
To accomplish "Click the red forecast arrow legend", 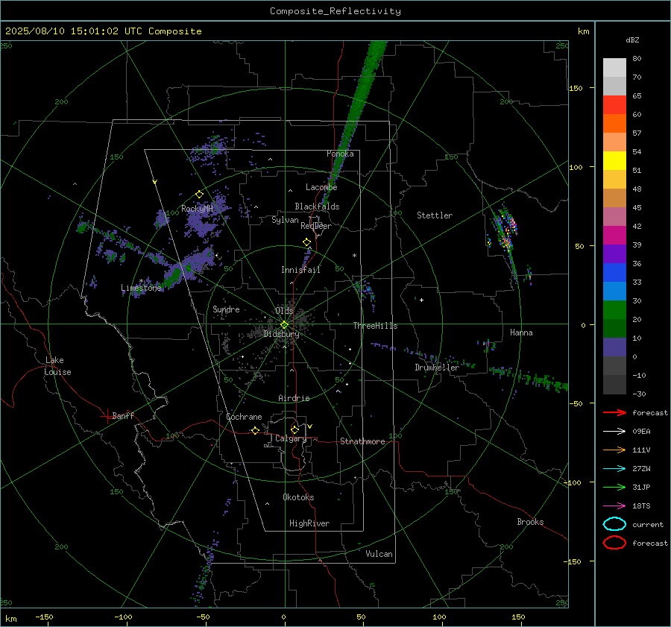I will pos(614,412).
